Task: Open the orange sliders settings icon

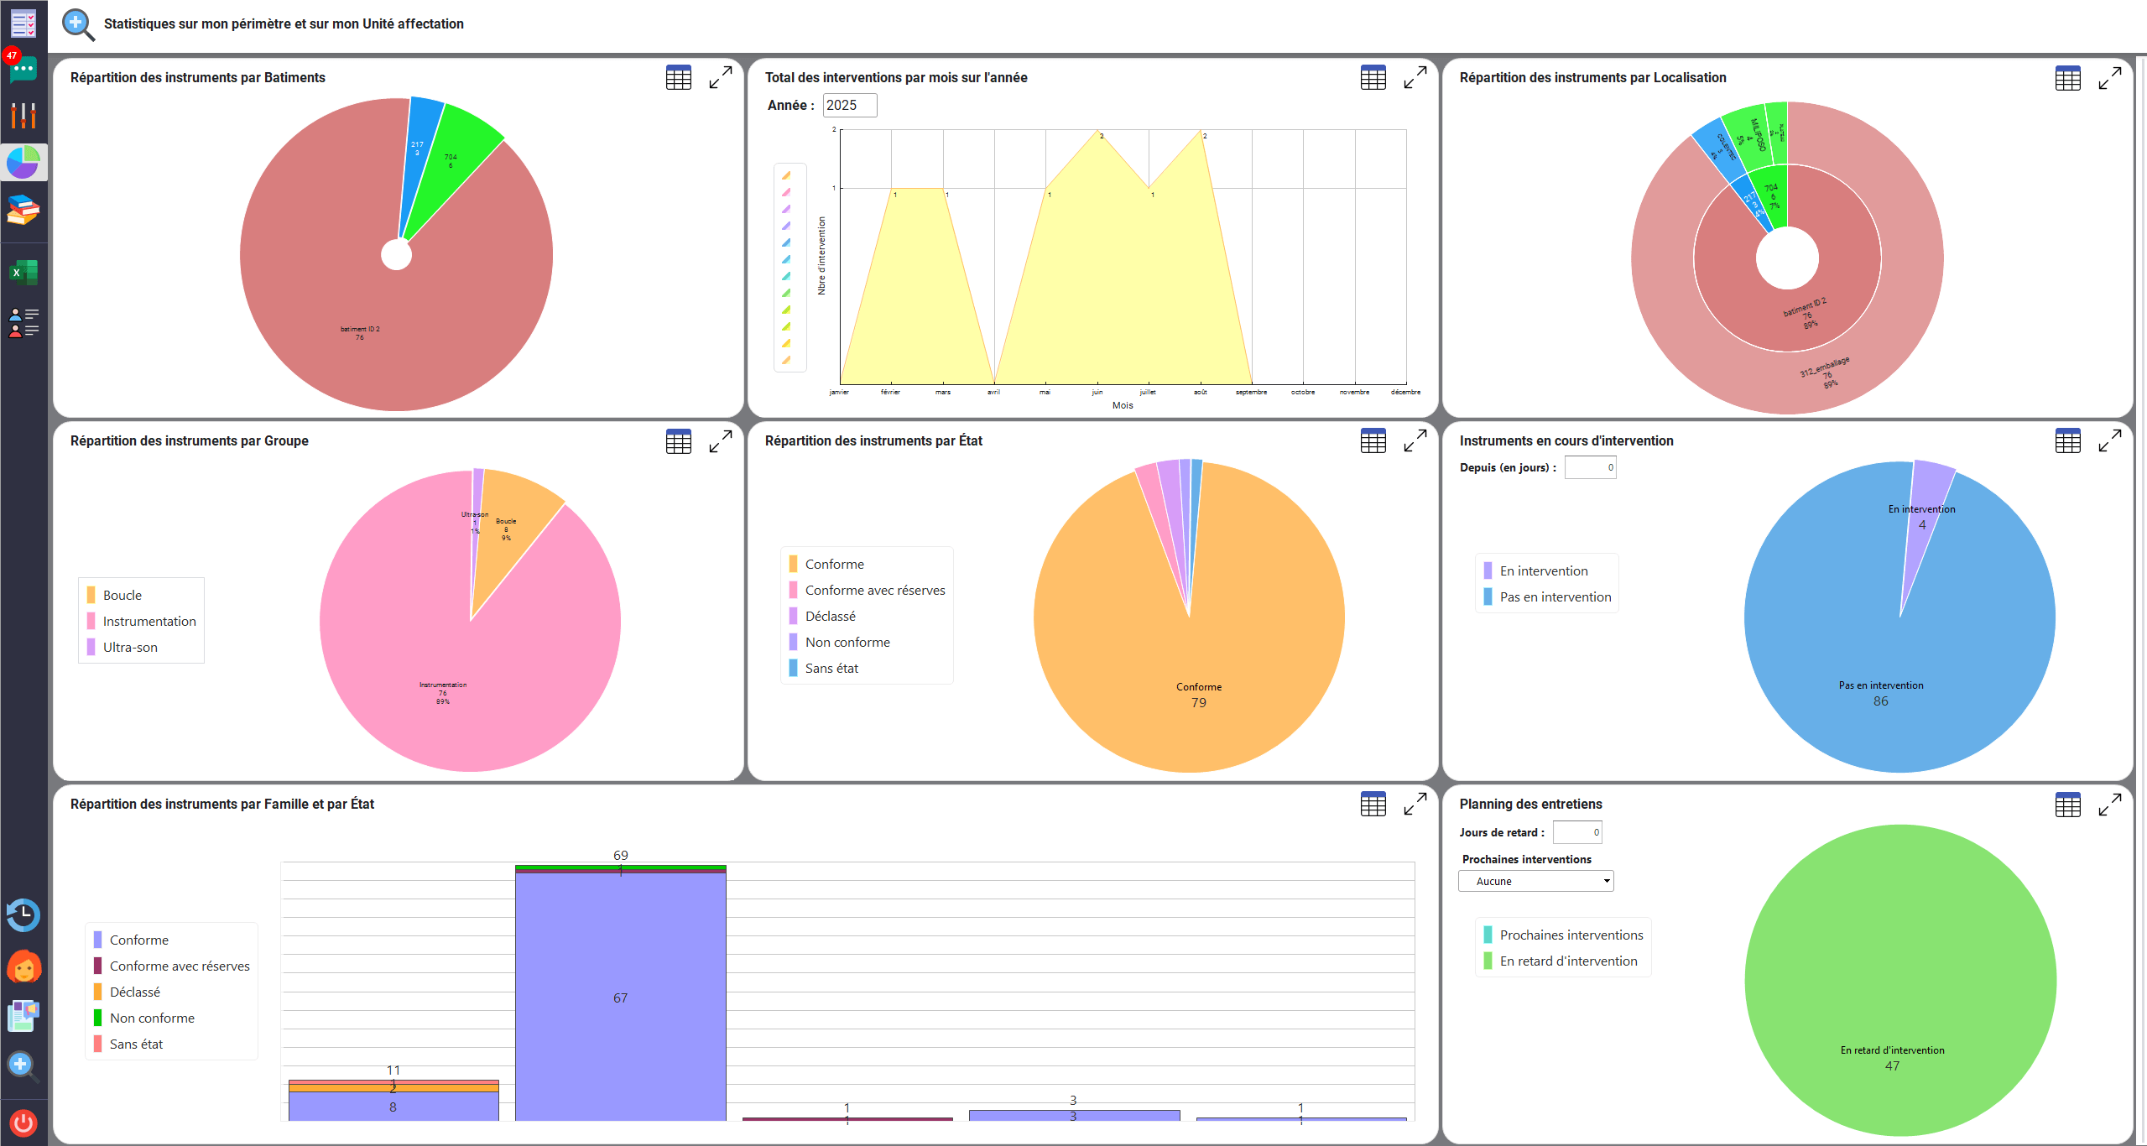Action: coord(23,116)
